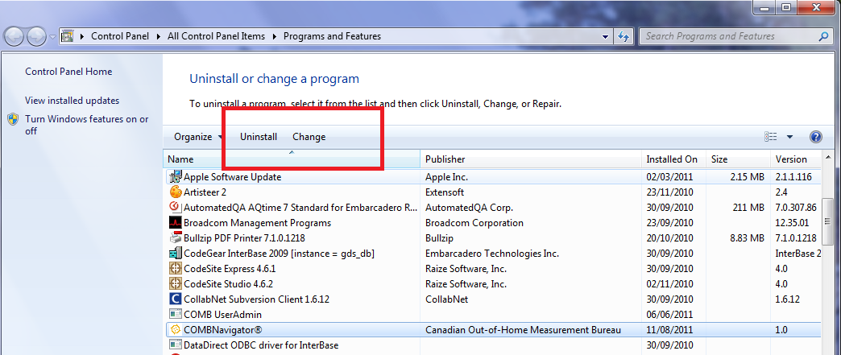Screen dimensions: 841x355
Task: Open the address bar history dropdown arrow
Action: point(606,37)
